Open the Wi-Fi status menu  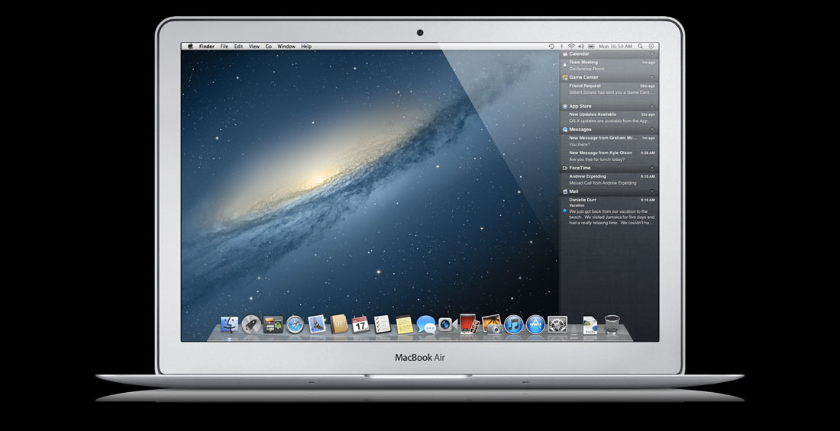[572, 47]
